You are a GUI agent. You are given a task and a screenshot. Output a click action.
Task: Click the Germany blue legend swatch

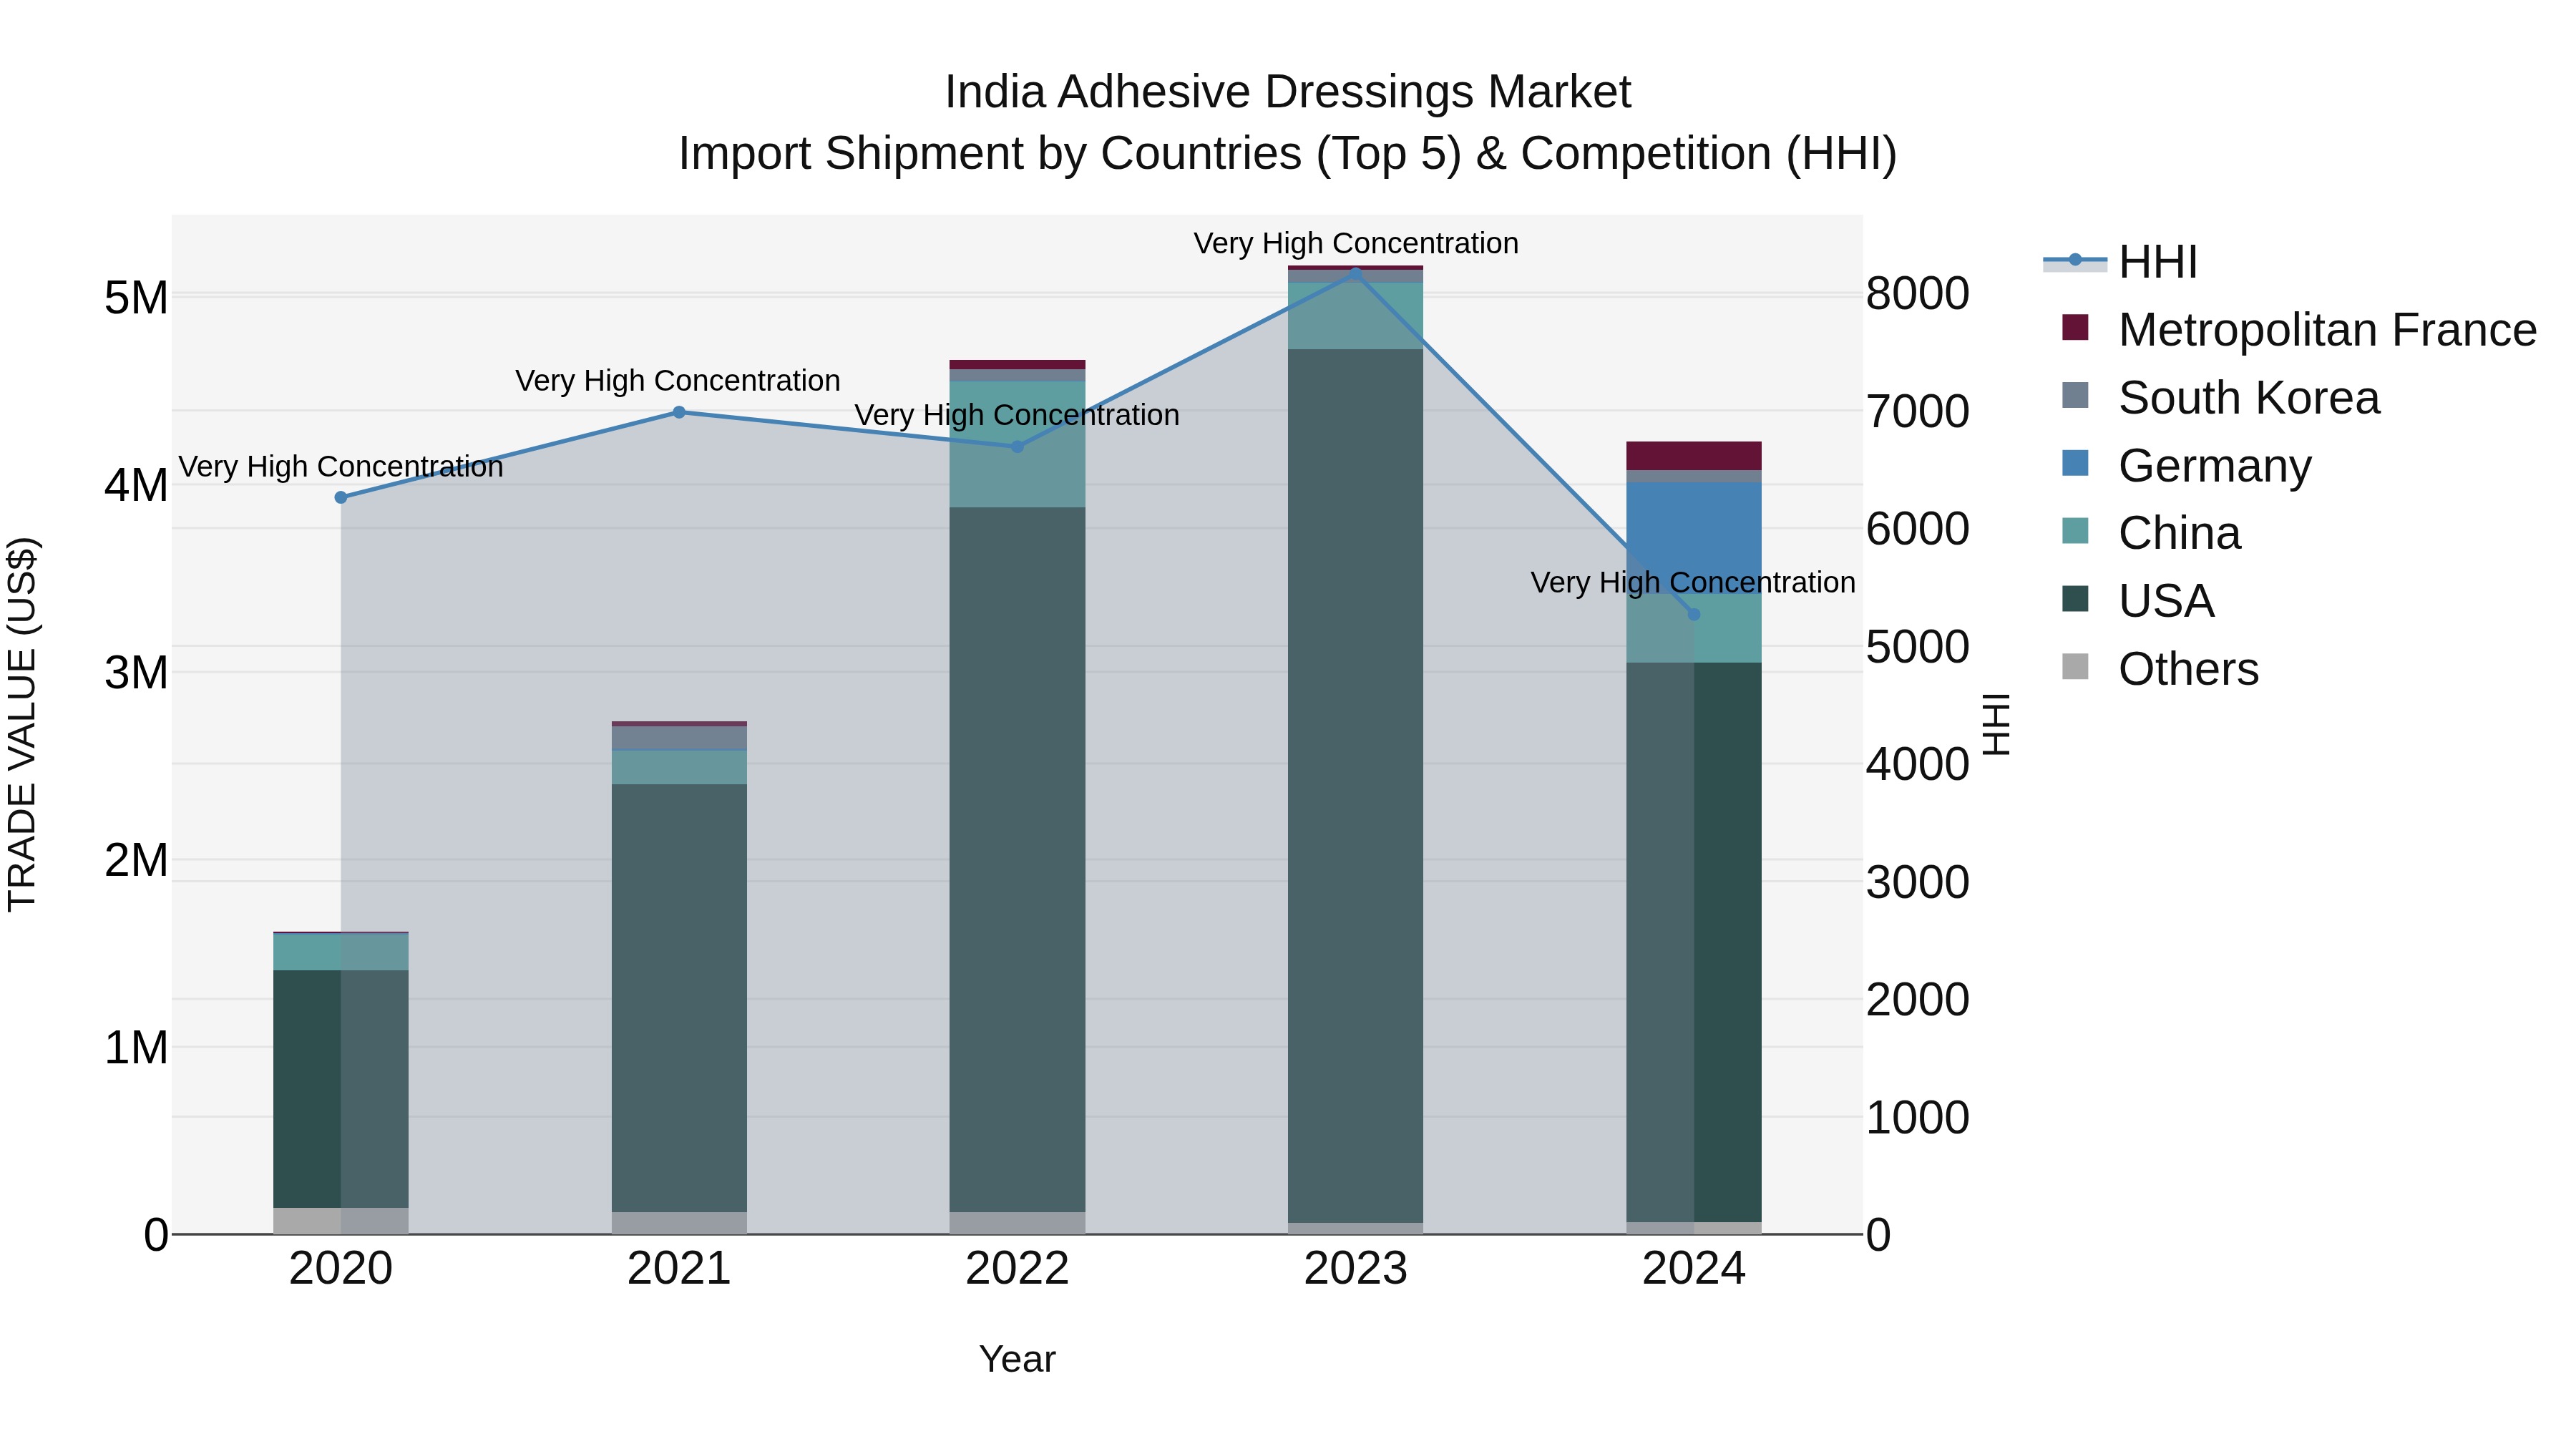tap(2075, 463)
